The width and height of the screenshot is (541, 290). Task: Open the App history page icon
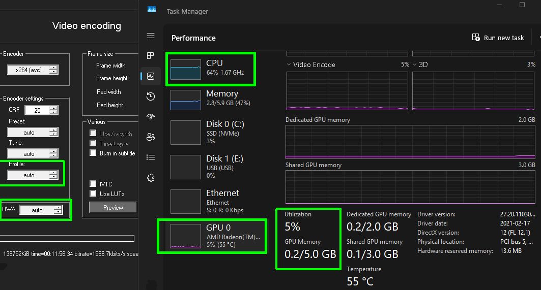[150, 96]
